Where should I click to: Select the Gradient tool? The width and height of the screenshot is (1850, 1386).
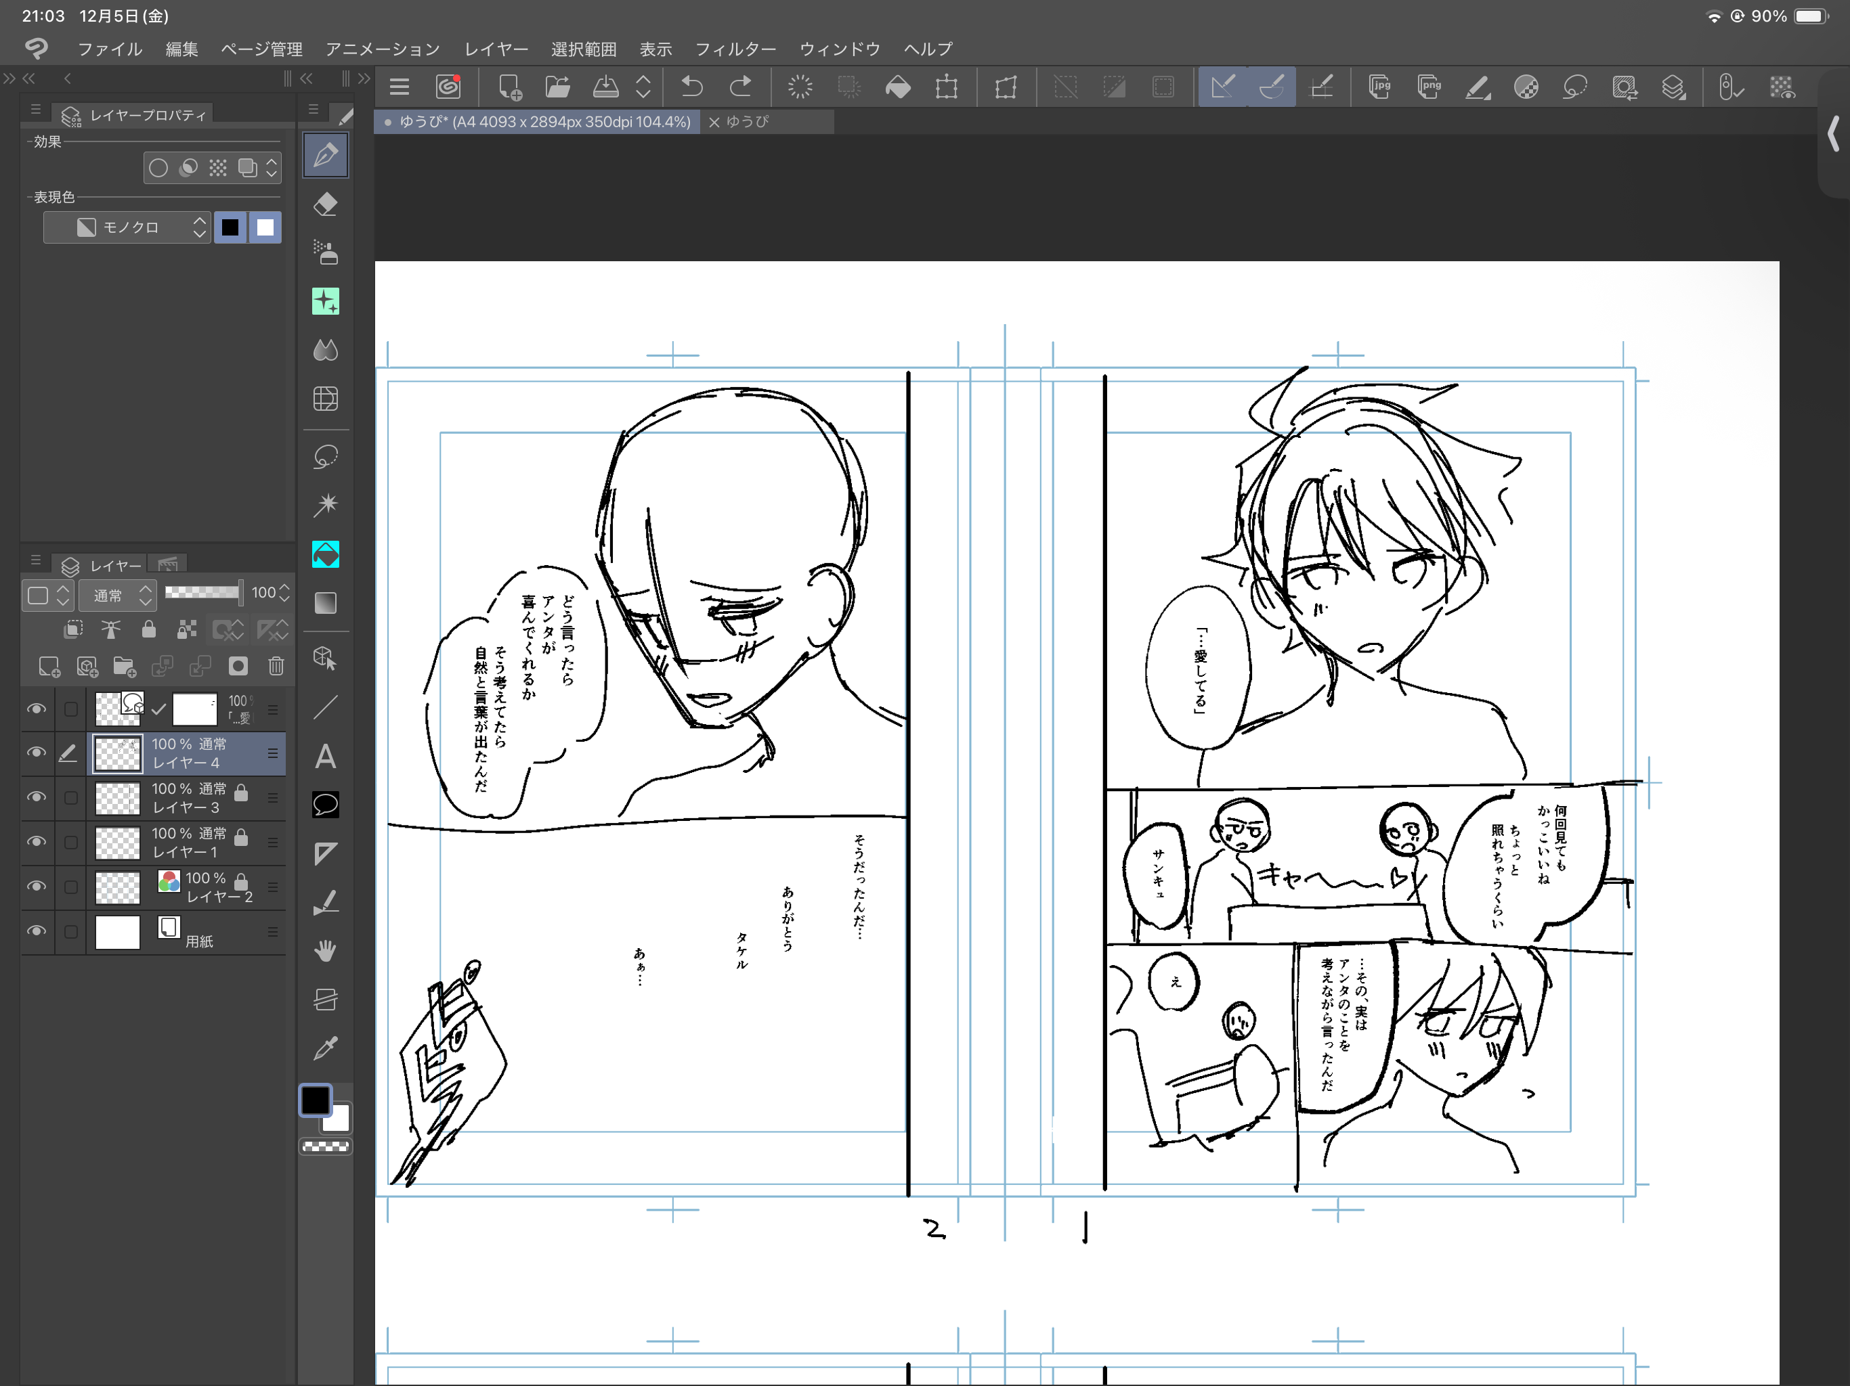pyautogui.click(x=325, y=603)
